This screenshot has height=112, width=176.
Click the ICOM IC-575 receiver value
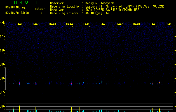112,10
